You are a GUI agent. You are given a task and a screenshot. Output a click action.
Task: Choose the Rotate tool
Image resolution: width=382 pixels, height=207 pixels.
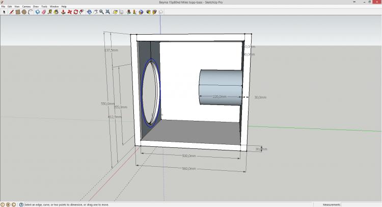click(x=75, y=12)
